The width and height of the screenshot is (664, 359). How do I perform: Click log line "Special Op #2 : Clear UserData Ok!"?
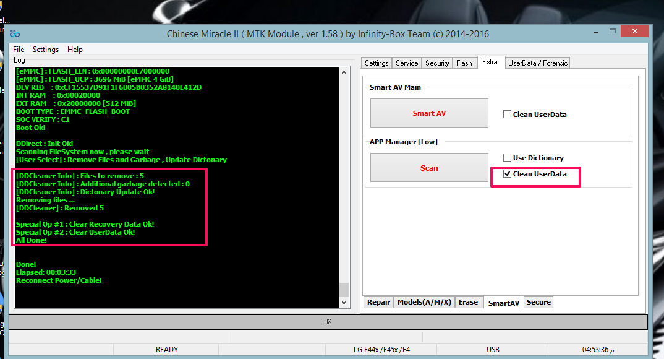tap(75, 232)
